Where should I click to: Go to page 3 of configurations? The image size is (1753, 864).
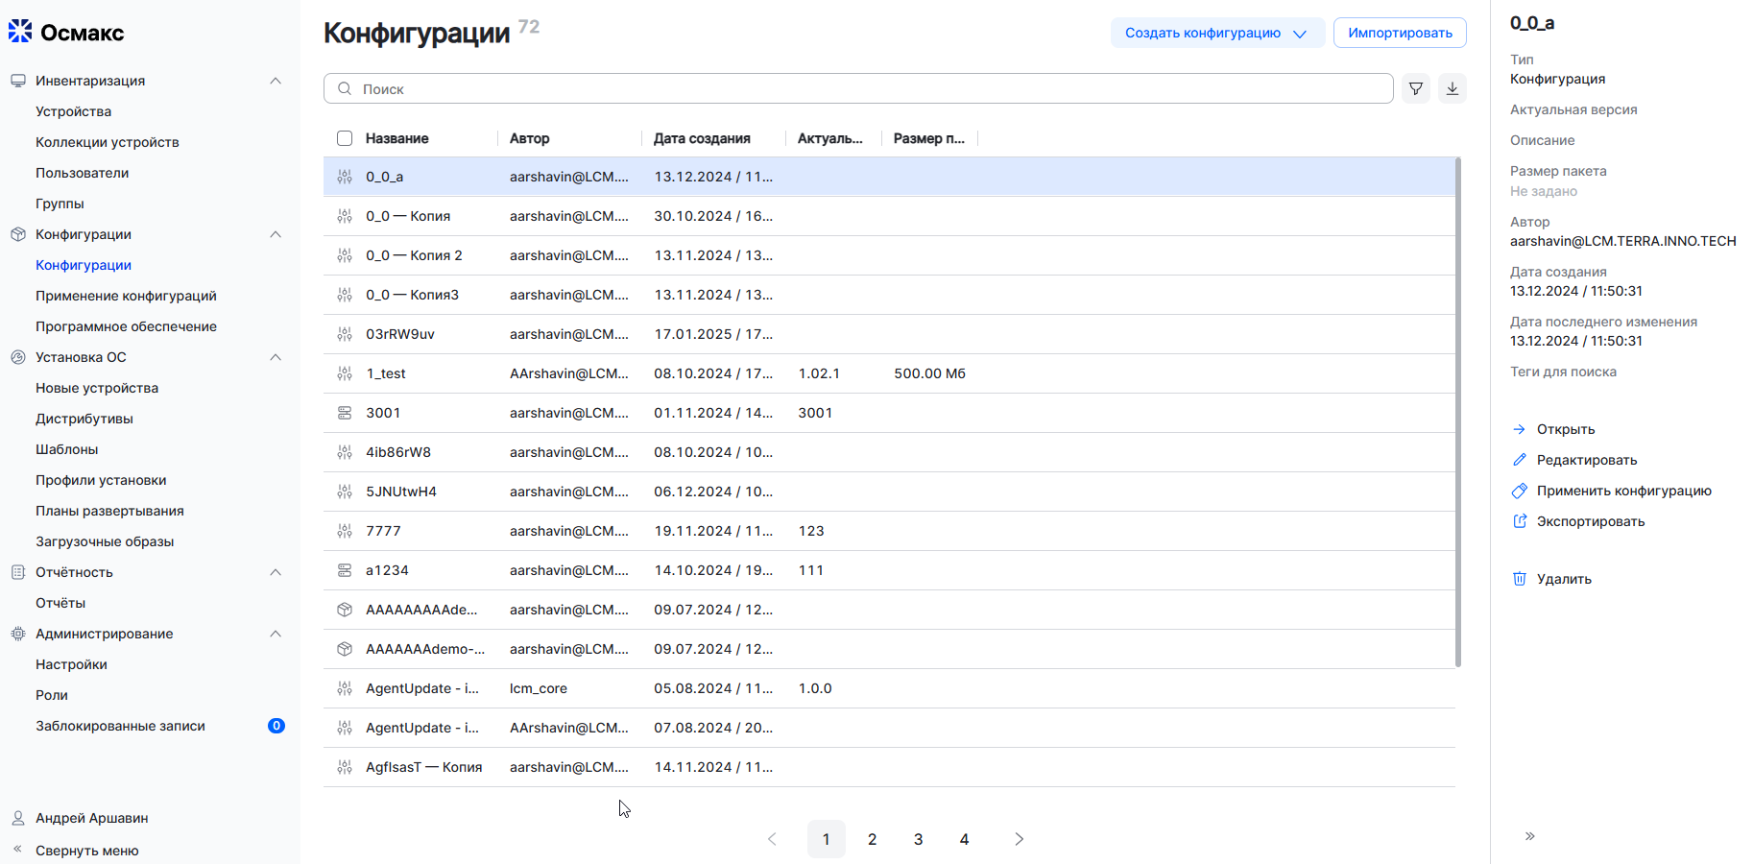point(918,839)
